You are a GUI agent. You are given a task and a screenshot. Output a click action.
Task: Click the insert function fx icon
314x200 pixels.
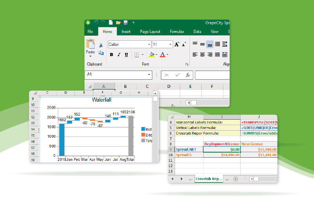pos(188,75)
